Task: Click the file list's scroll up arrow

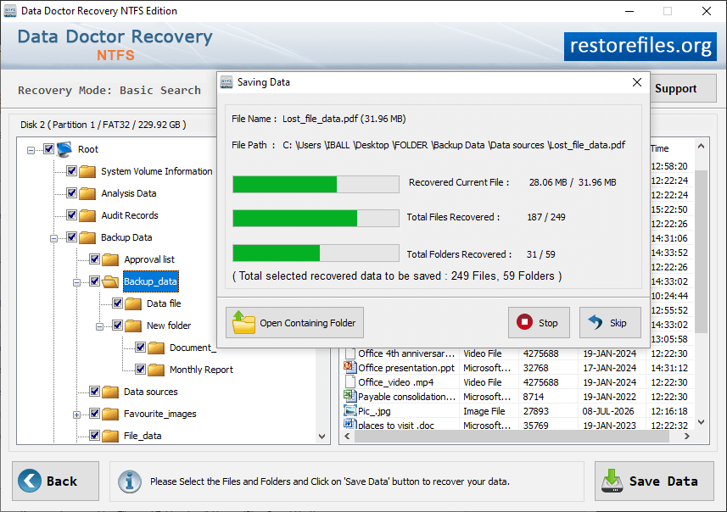Action: point(701,146)
